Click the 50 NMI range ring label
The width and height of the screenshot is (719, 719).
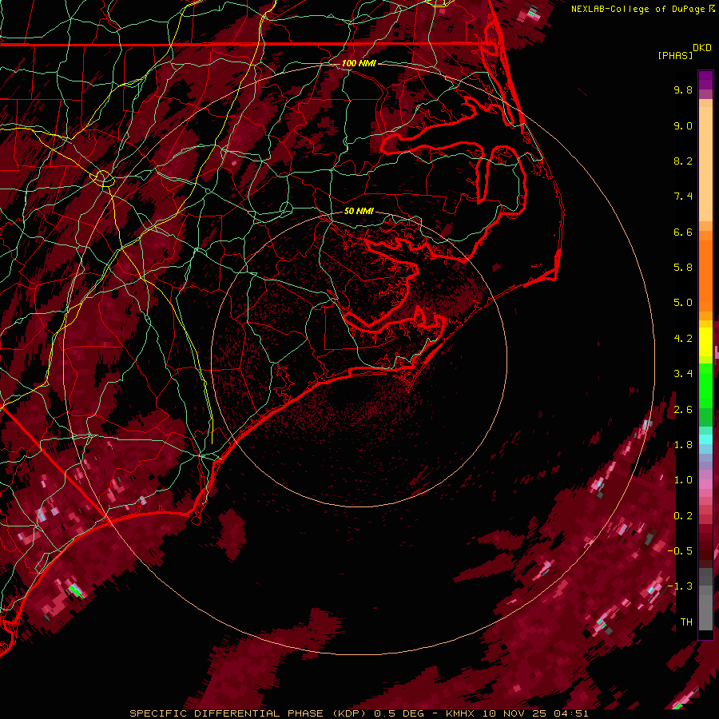click(x=359, y=211)
